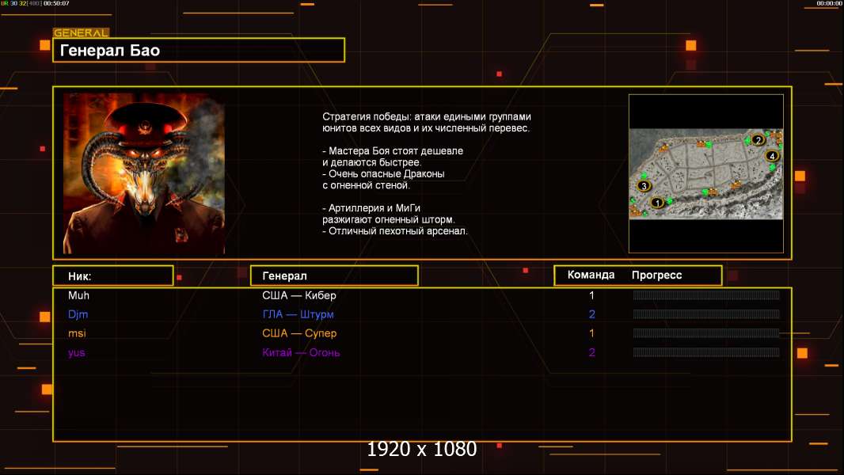Click the Muh player progress bar
This screenshot has width=844, height=475.
click(706, 294)
